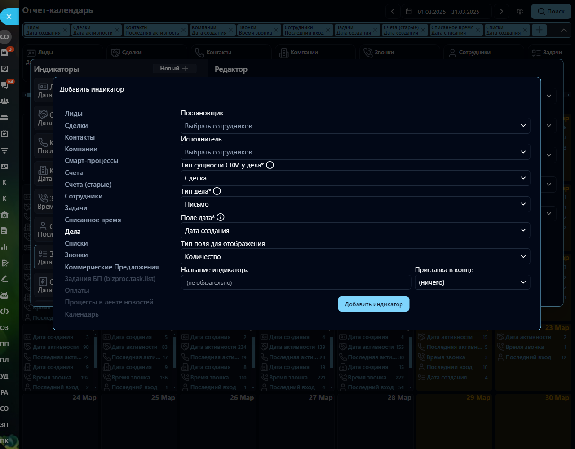
Task: Open the Тип дела dropdown showing Письмо
Action: click(x=355, y=204)
